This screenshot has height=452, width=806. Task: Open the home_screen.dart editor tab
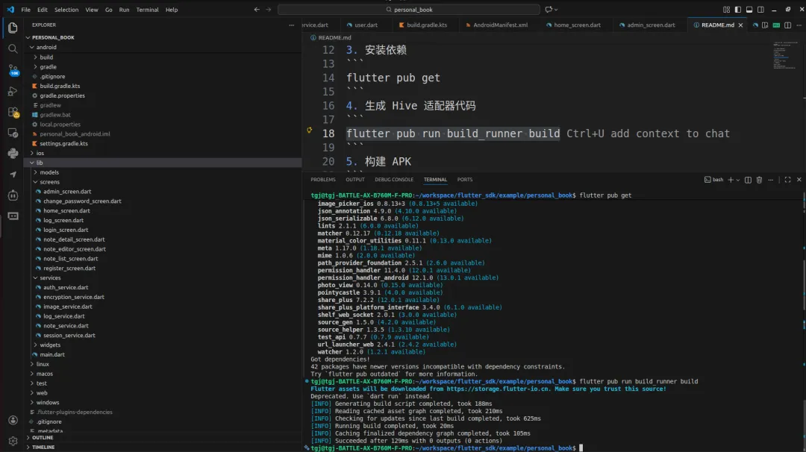tap(574, 25)
